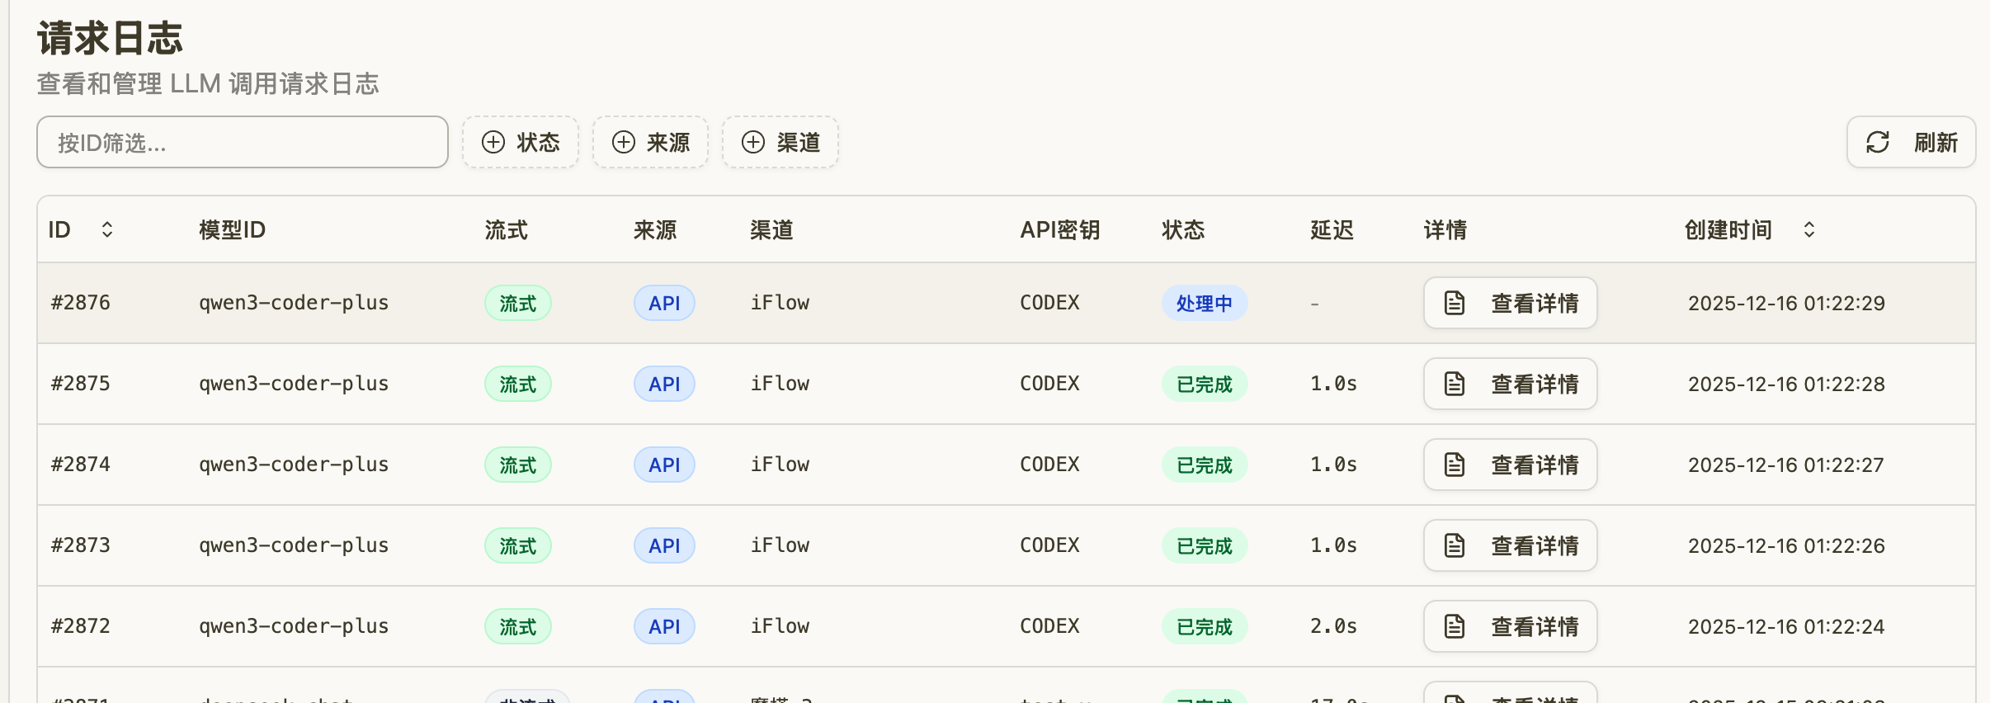Open the 来源 filter dropdown

[651, 142]
